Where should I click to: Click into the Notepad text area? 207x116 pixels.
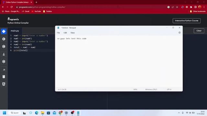119,61
